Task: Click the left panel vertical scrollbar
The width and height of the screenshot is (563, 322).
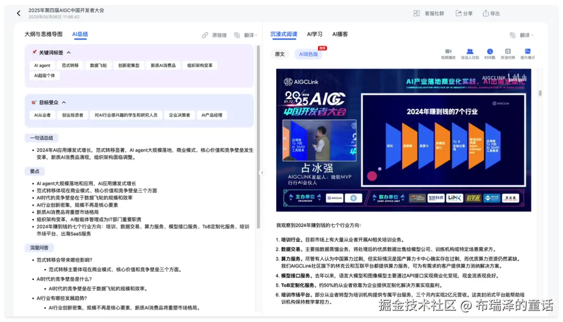Action: pos(258,136)
